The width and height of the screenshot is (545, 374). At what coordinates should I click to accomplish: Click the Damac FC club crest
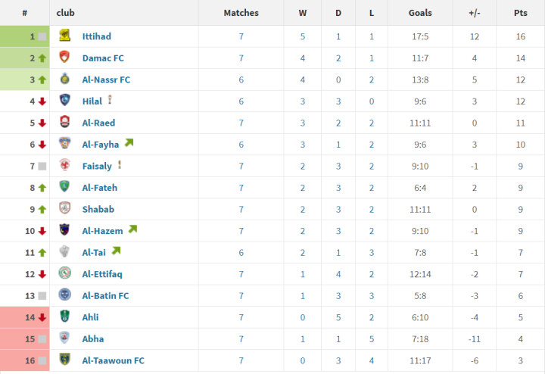click(x=64, y=58)
